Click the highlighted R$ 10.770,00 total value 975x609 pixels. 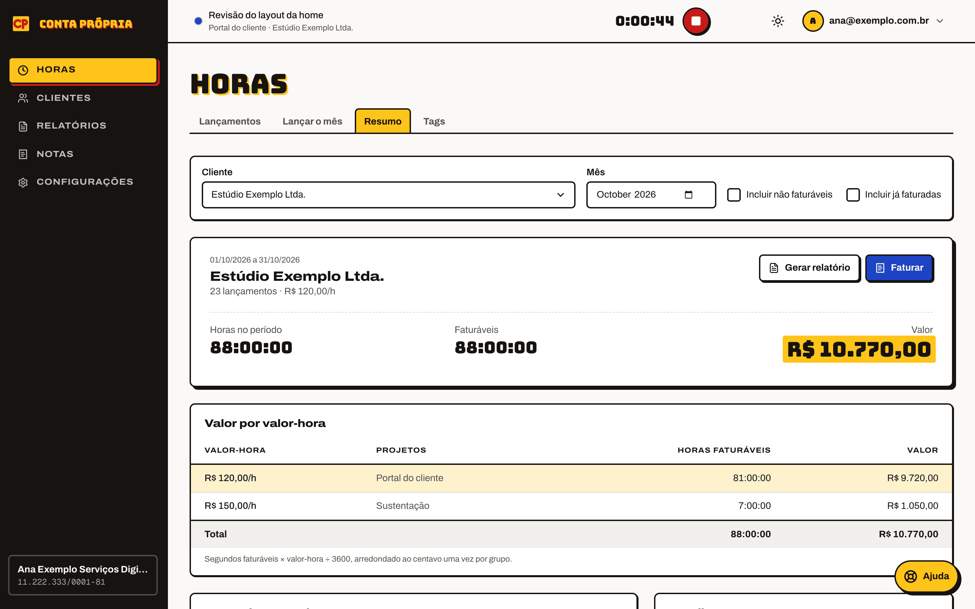(x=859, y=349)
